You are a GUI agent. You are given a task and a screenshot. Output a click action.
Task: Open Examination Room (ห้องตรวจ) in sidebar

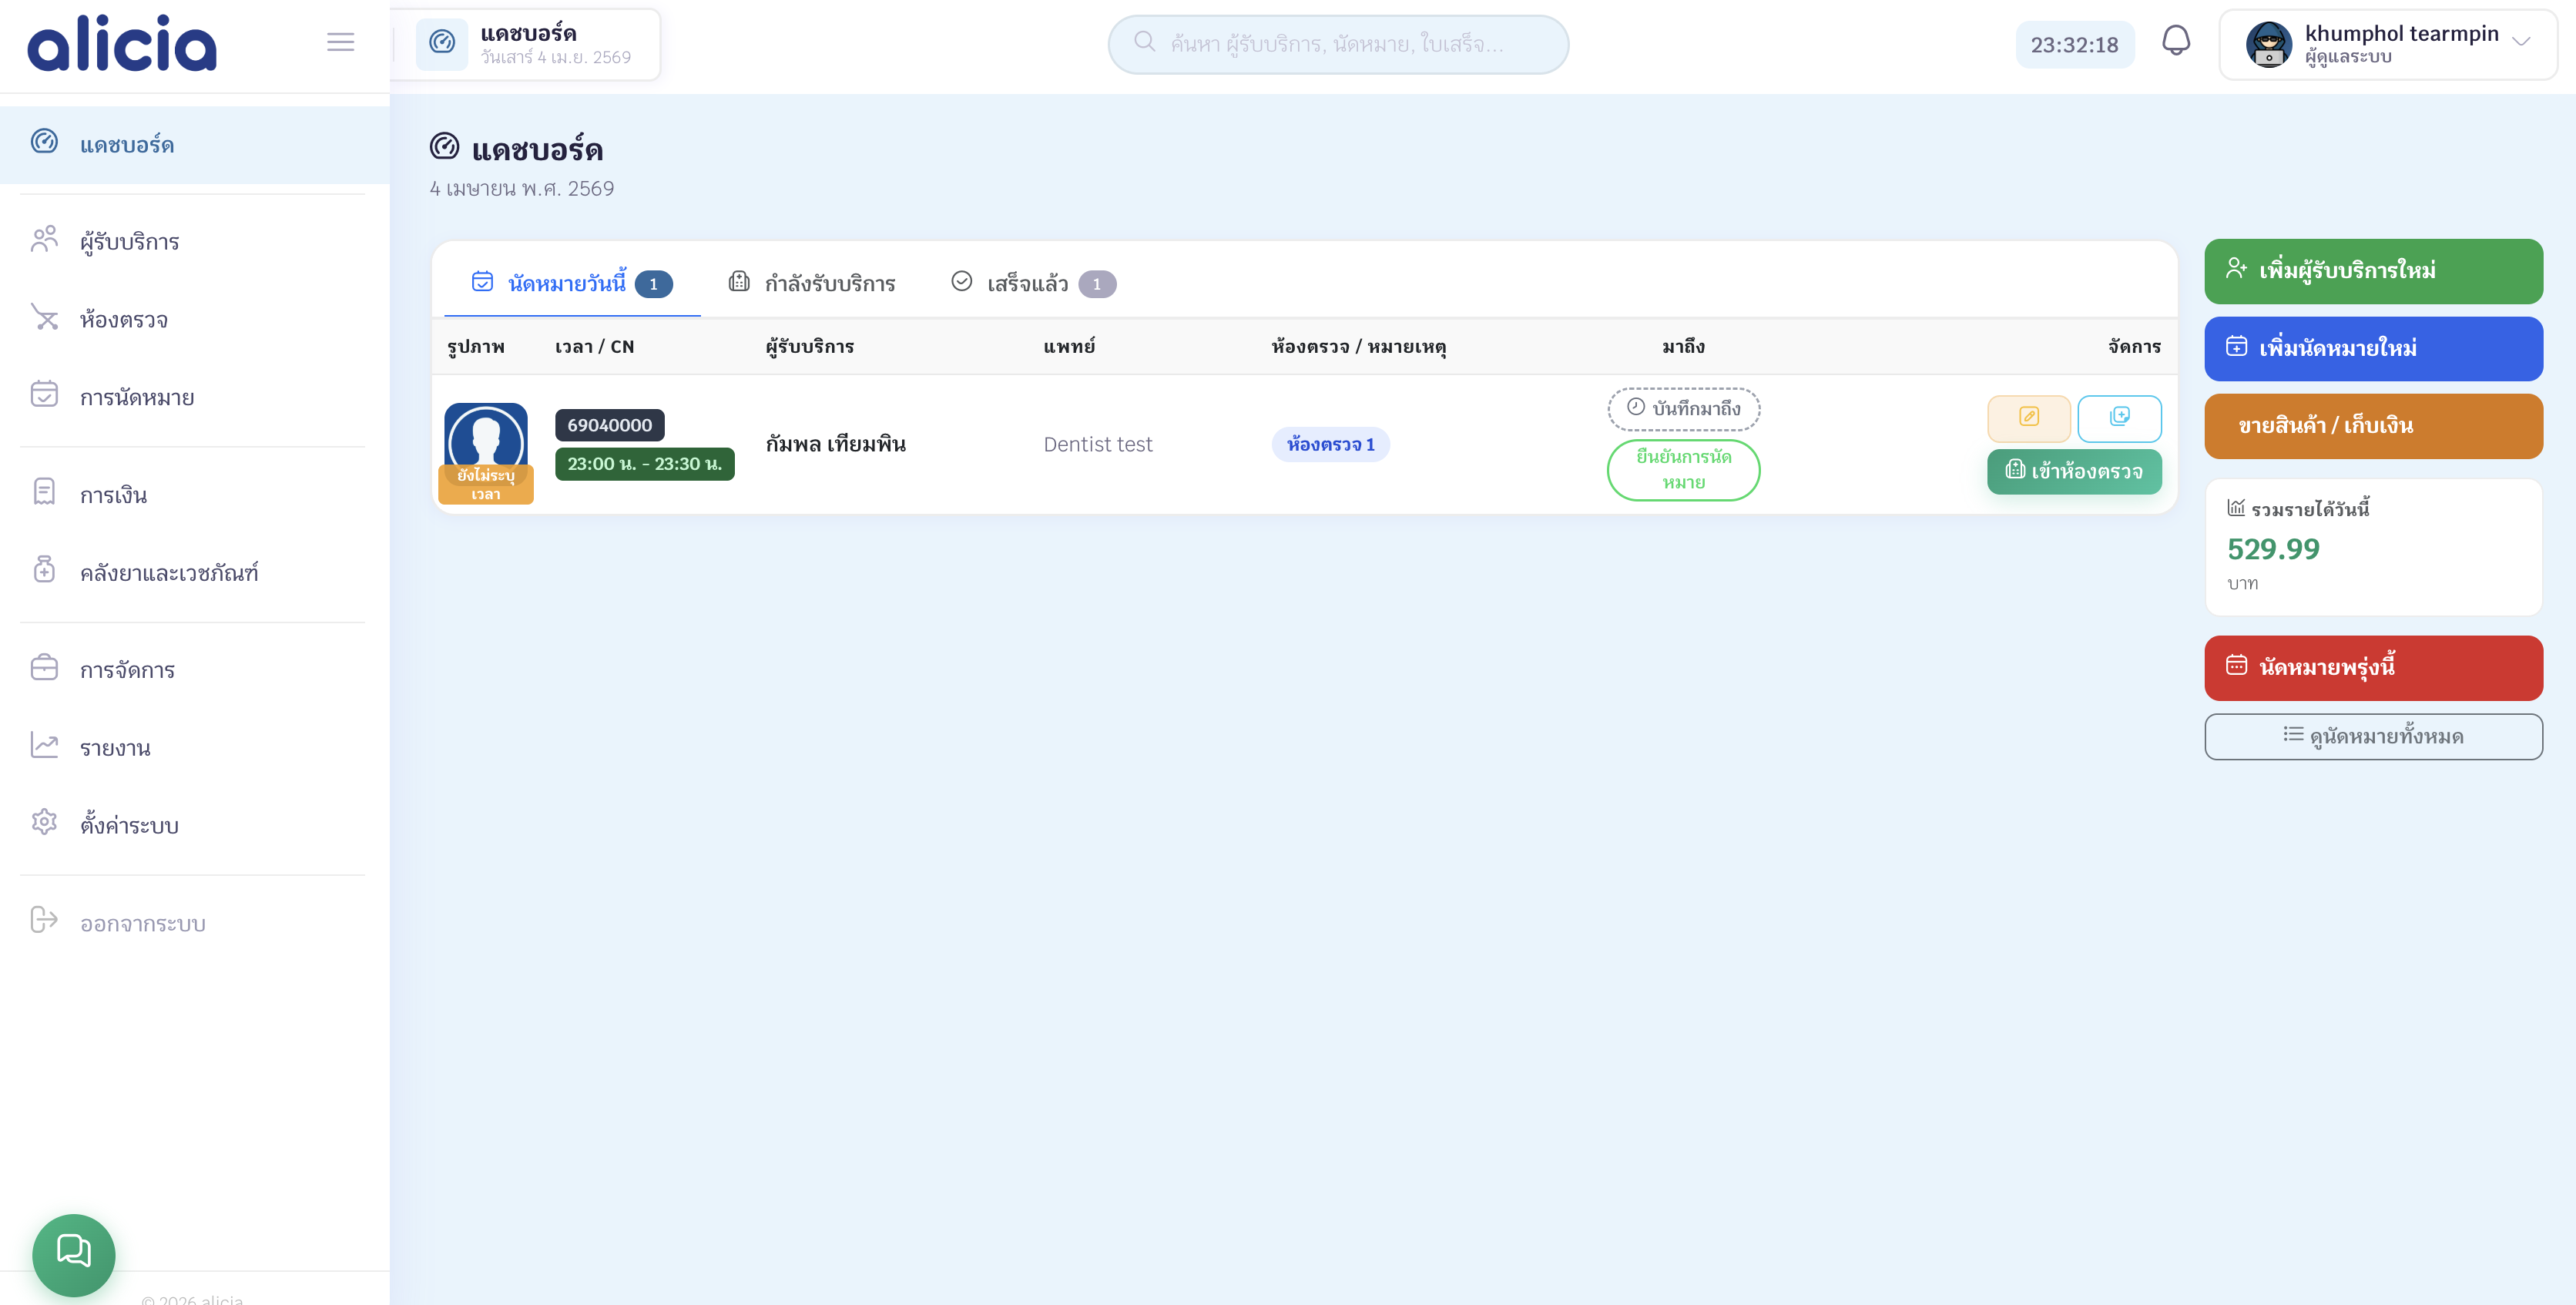click(x=123, y=320)
